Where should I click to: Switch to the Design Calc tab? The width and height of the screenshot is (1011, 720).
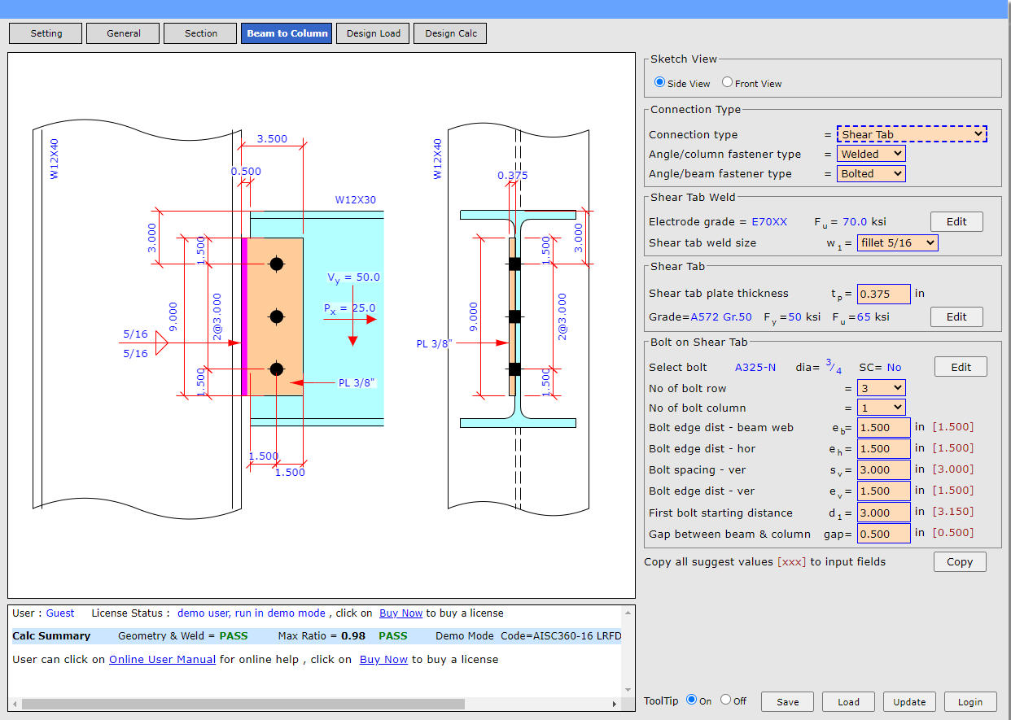coord(450,33)
